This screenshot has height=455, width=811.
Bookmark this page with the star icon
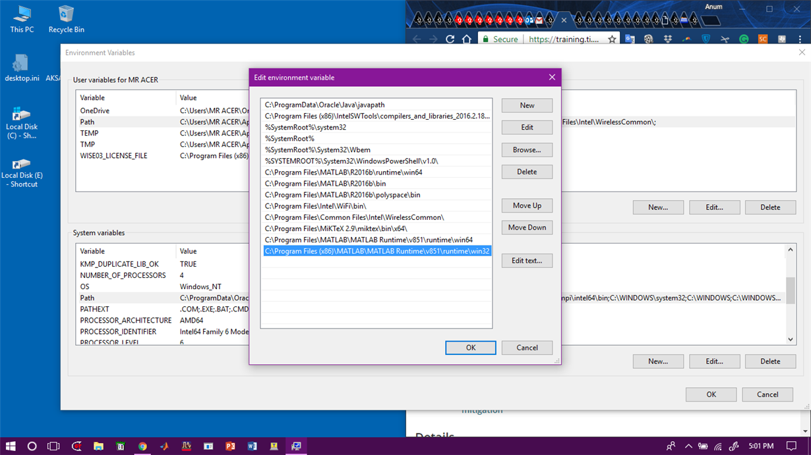tap(612, 40)
